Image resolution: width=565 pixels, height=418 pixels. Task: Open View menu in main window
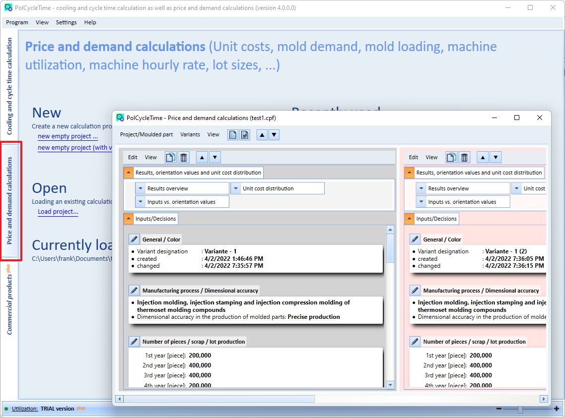click(42, 22)
